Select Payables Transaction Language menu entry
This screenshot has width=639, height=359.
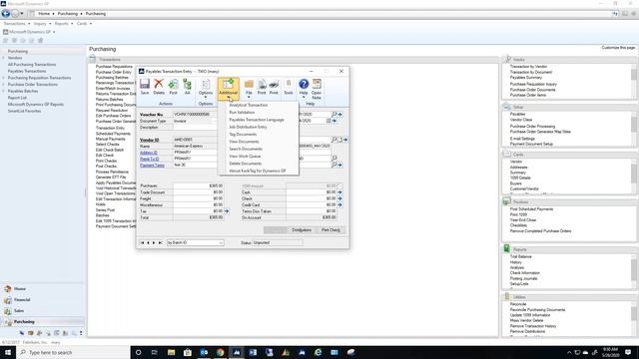pyautogui.click(x=257, y=120)
